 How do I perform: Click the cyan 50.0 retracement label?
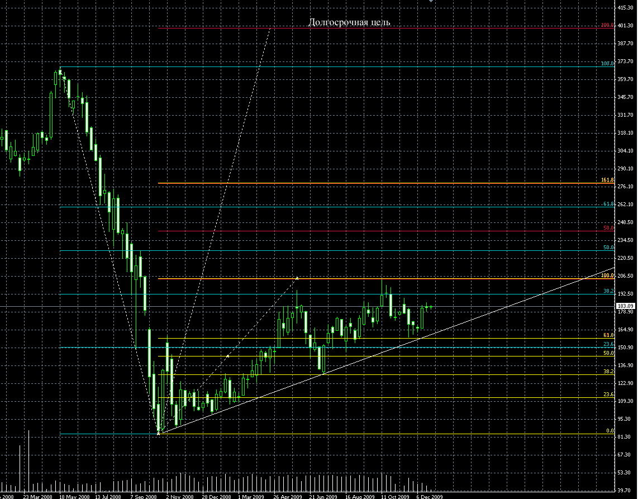608,248
